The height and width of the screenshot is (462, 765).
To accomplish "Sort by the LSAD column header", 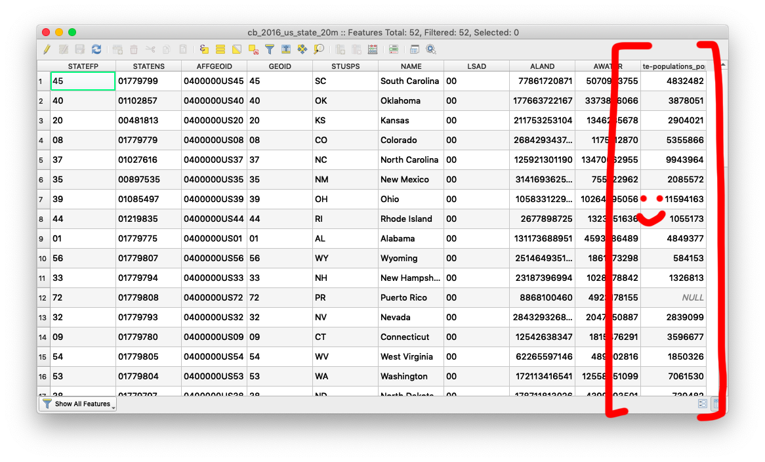I will [x=477, y=66].
